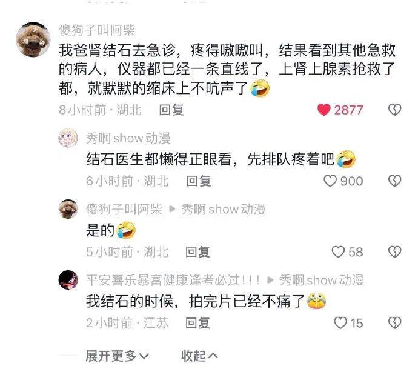Reply to the top comment from 湖北
This screenshot has width=418, height=369.
(x=171, y=110)
